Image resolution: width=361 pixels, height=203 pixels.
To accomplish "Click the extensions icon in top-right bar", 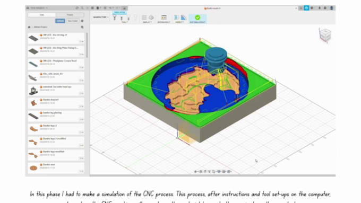I will (x=300, y=8).
